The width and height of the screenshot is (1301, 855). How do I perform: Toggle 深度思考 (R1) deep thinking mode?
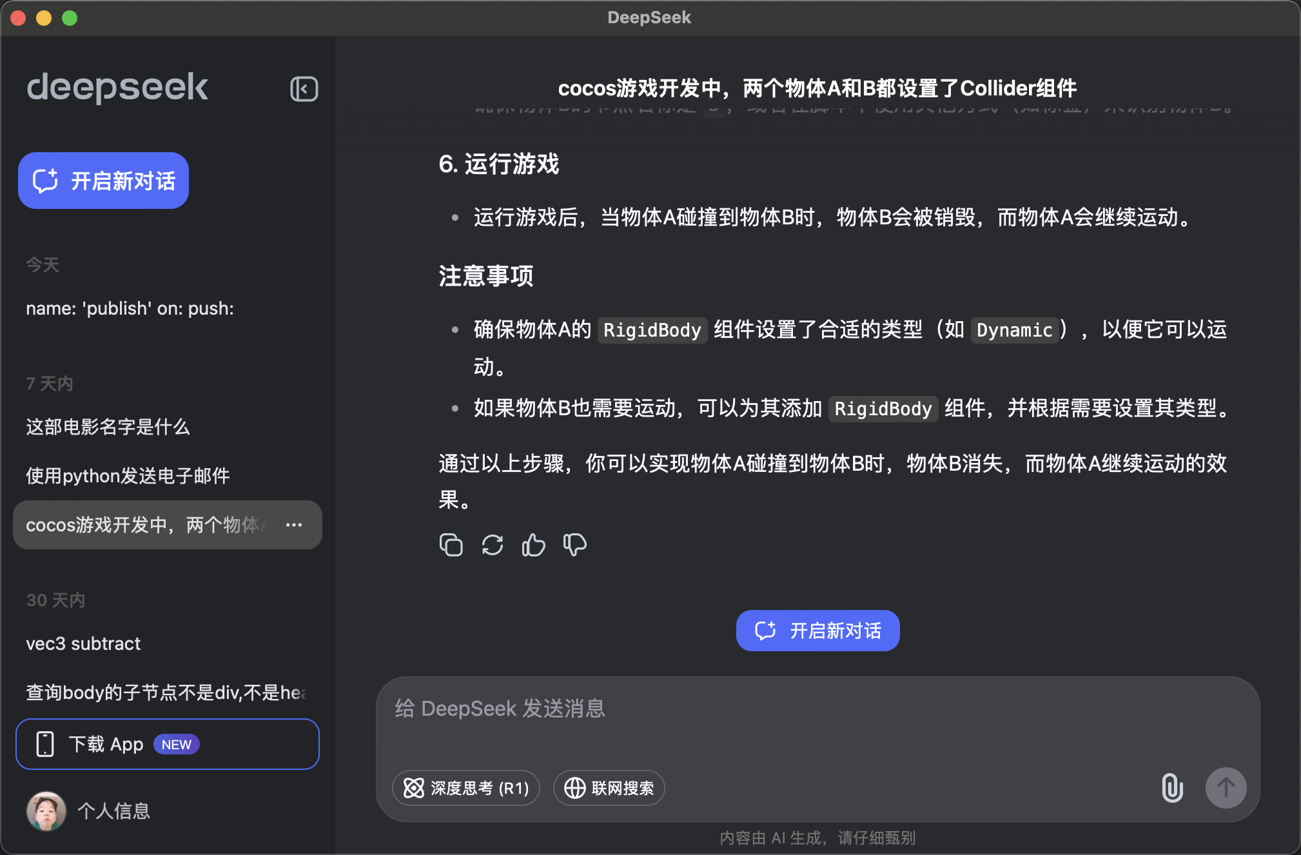(465, 787)
